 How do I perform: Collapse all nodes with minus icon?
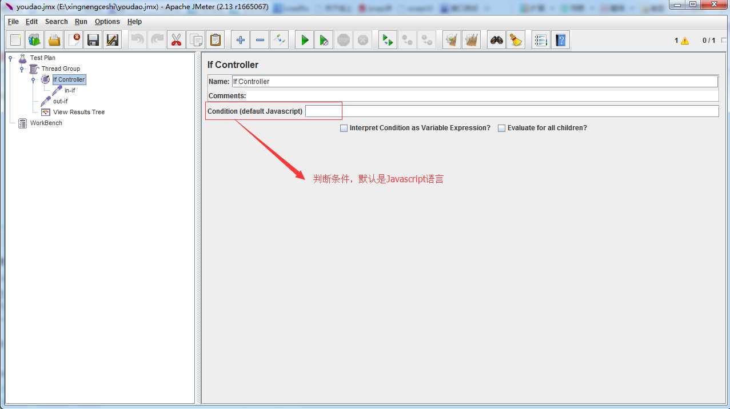(x=260, y=40)
